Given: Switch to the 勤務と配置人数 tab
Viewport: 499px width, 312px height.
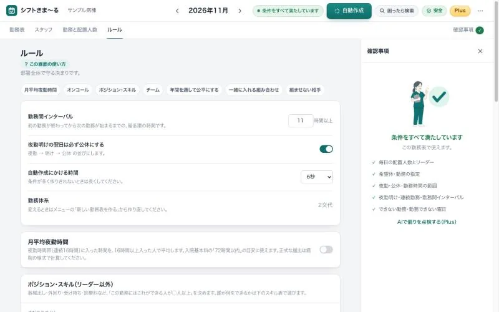Looking at the screenshot, I should (x=80, y=29).
